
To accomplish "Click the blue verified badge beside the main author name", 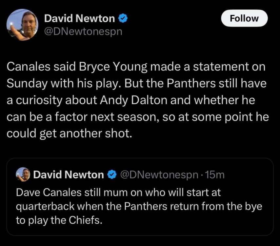I will point(123,19).
